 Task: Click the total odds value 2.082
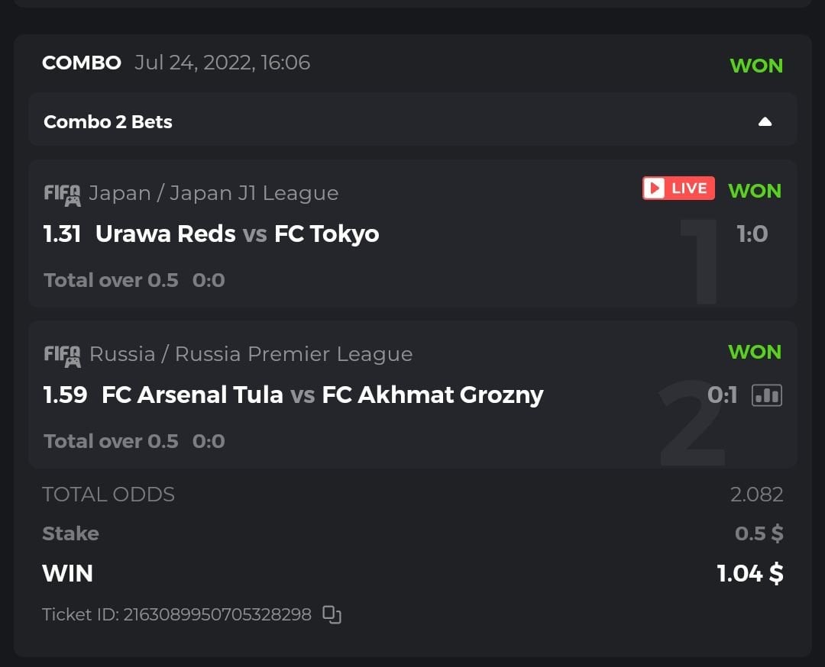pos(756,495)
